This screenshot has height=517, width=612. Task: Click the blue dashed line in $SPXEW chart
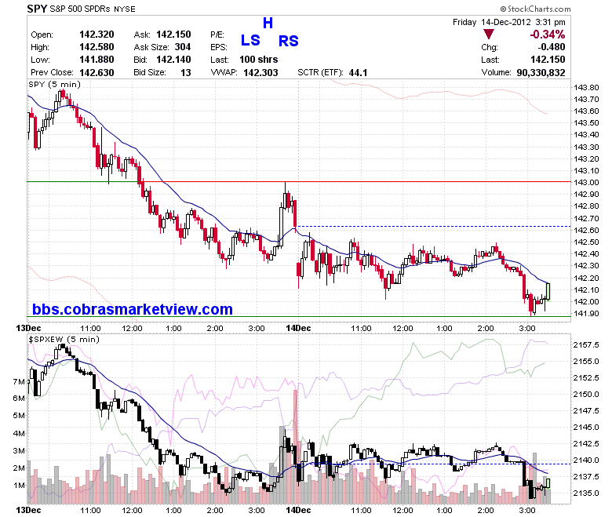[x=433, y=464]
